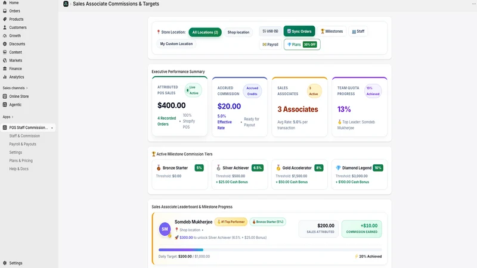Click the app logo beside page title
477x268 pixels.
(x=66, y=4)
